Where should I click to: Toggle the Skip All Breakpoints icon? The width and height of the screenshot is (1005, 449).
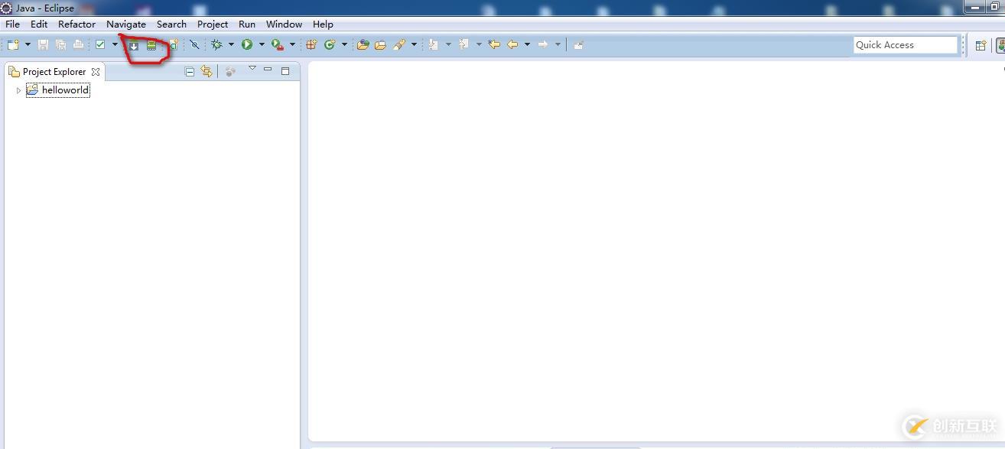(194, 45)
